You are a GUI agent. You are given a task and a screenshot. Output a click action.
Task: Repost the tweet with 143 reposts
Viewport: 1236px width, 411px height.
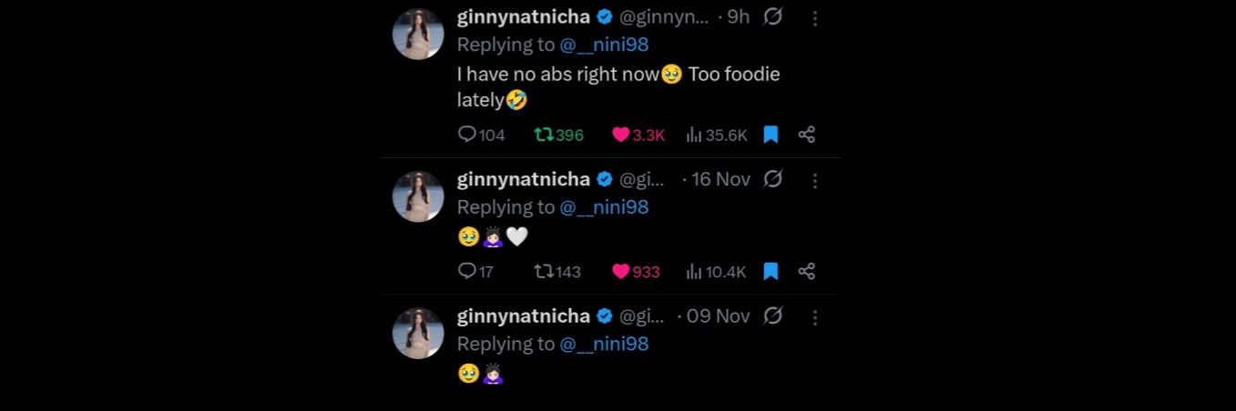pos(544,271)
